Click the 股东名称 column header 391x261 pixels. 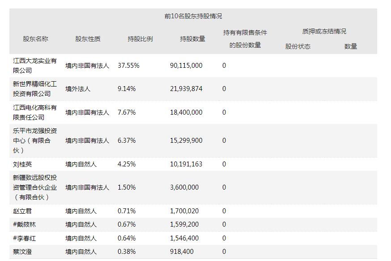click(x=35, y=39)
